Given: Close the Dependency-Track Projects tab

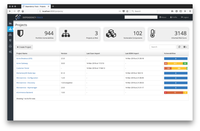Looking at the screenshot, I should point(48,6).
